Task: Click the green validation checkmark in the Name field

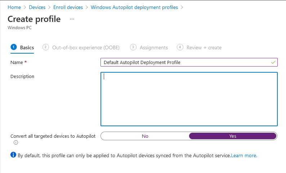Action: 273,62
